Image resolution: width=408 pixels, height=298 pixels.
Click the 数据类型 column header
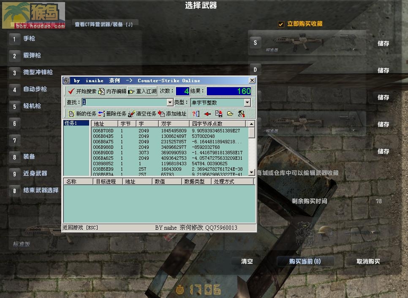click(x=196, y=181)
